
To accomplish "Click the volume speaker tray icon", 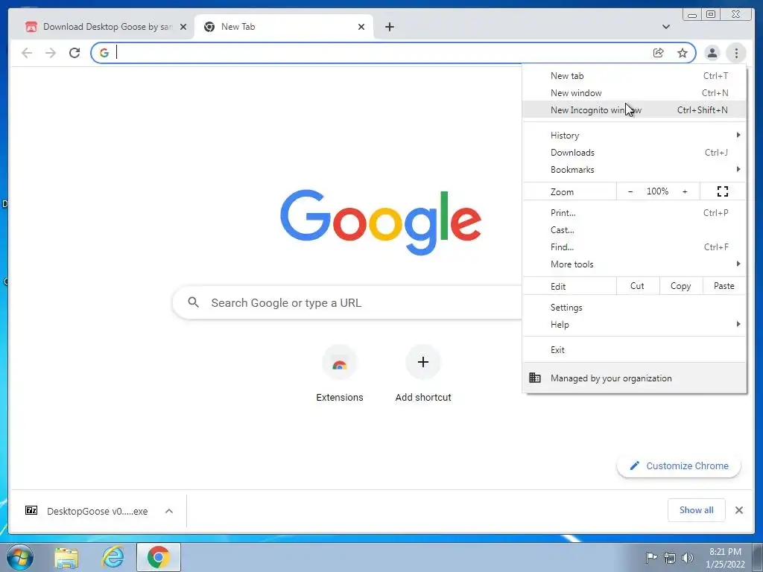I will (688, 557).
